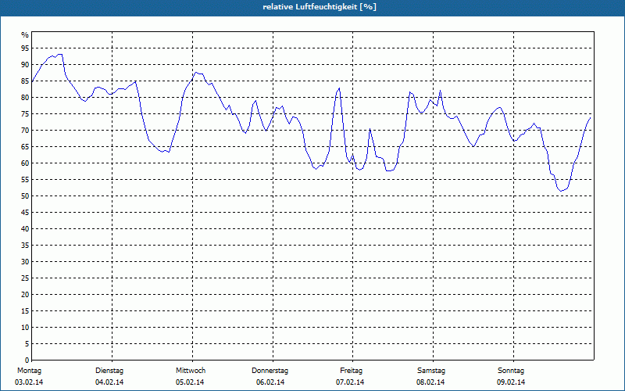This screenshot has height=391, width=625.
Task: Click the '50' y-axis value
Action: pyautogui.click(x=25, y=196)
